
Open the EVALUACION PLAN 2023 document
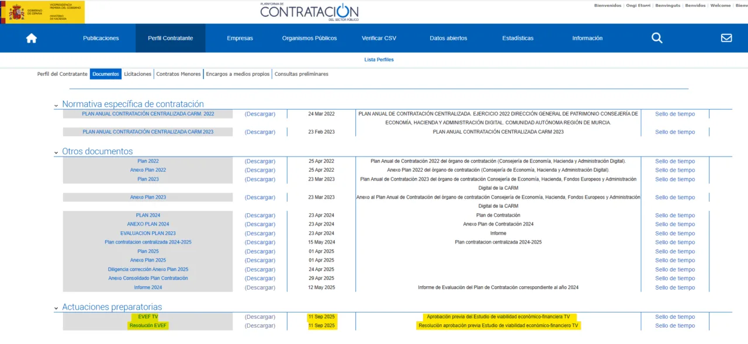coord(148,234)
